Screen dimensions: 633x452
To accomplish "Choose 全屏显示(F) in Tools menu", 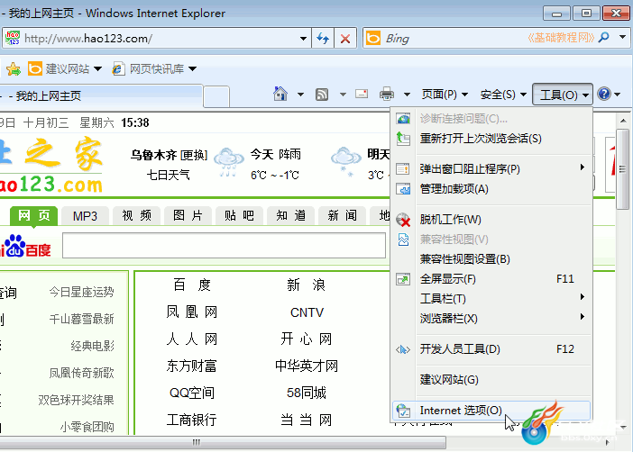I will coord(491,278).
